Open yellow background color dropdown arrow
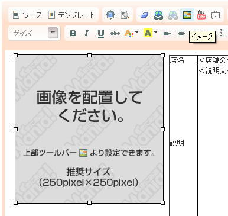 (155, 32)
